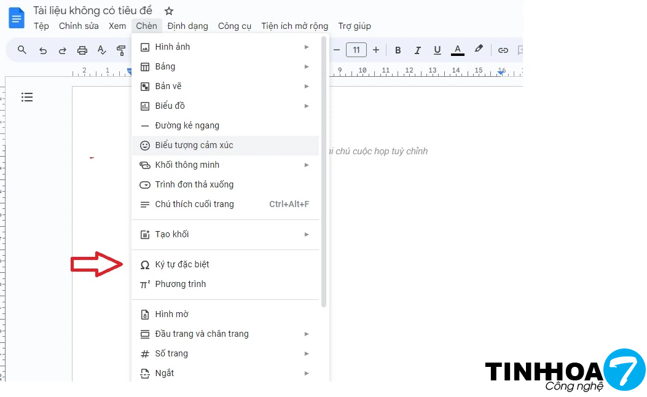
Task: Toggle underline formatting
Action: [x=437, y=50]
